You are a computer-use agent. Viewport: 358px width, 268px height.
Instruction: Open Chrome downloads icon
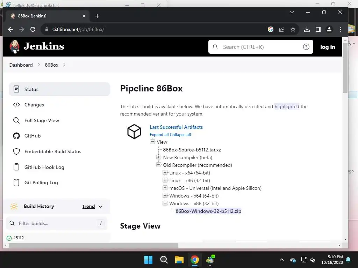(307, 29)
